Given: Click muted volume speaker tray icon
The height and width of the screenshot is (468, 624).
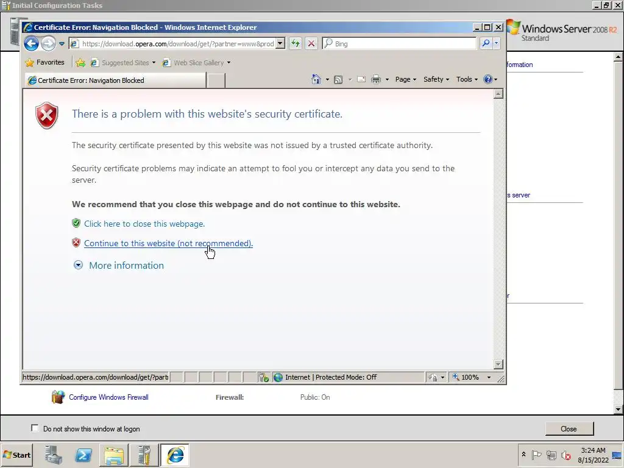Looking at the screenshot, I should coord(565,455).
